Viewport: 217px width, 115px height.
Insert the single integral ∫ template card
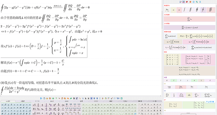coord(184,10)
